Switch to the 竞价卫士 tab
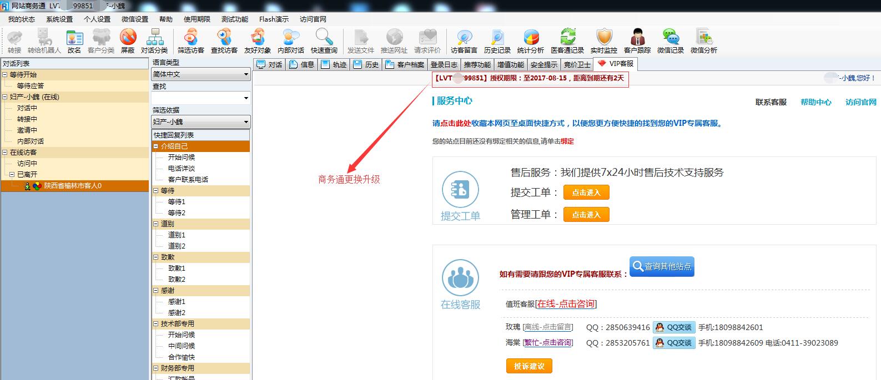The height and width of the screenshot is (380, 881). point(577,64)
